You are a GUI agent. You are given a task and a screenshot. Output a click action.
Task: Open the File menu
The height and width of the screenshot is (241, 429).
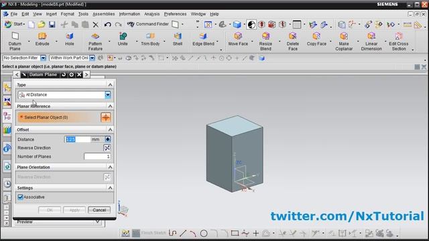coord(13,14)
